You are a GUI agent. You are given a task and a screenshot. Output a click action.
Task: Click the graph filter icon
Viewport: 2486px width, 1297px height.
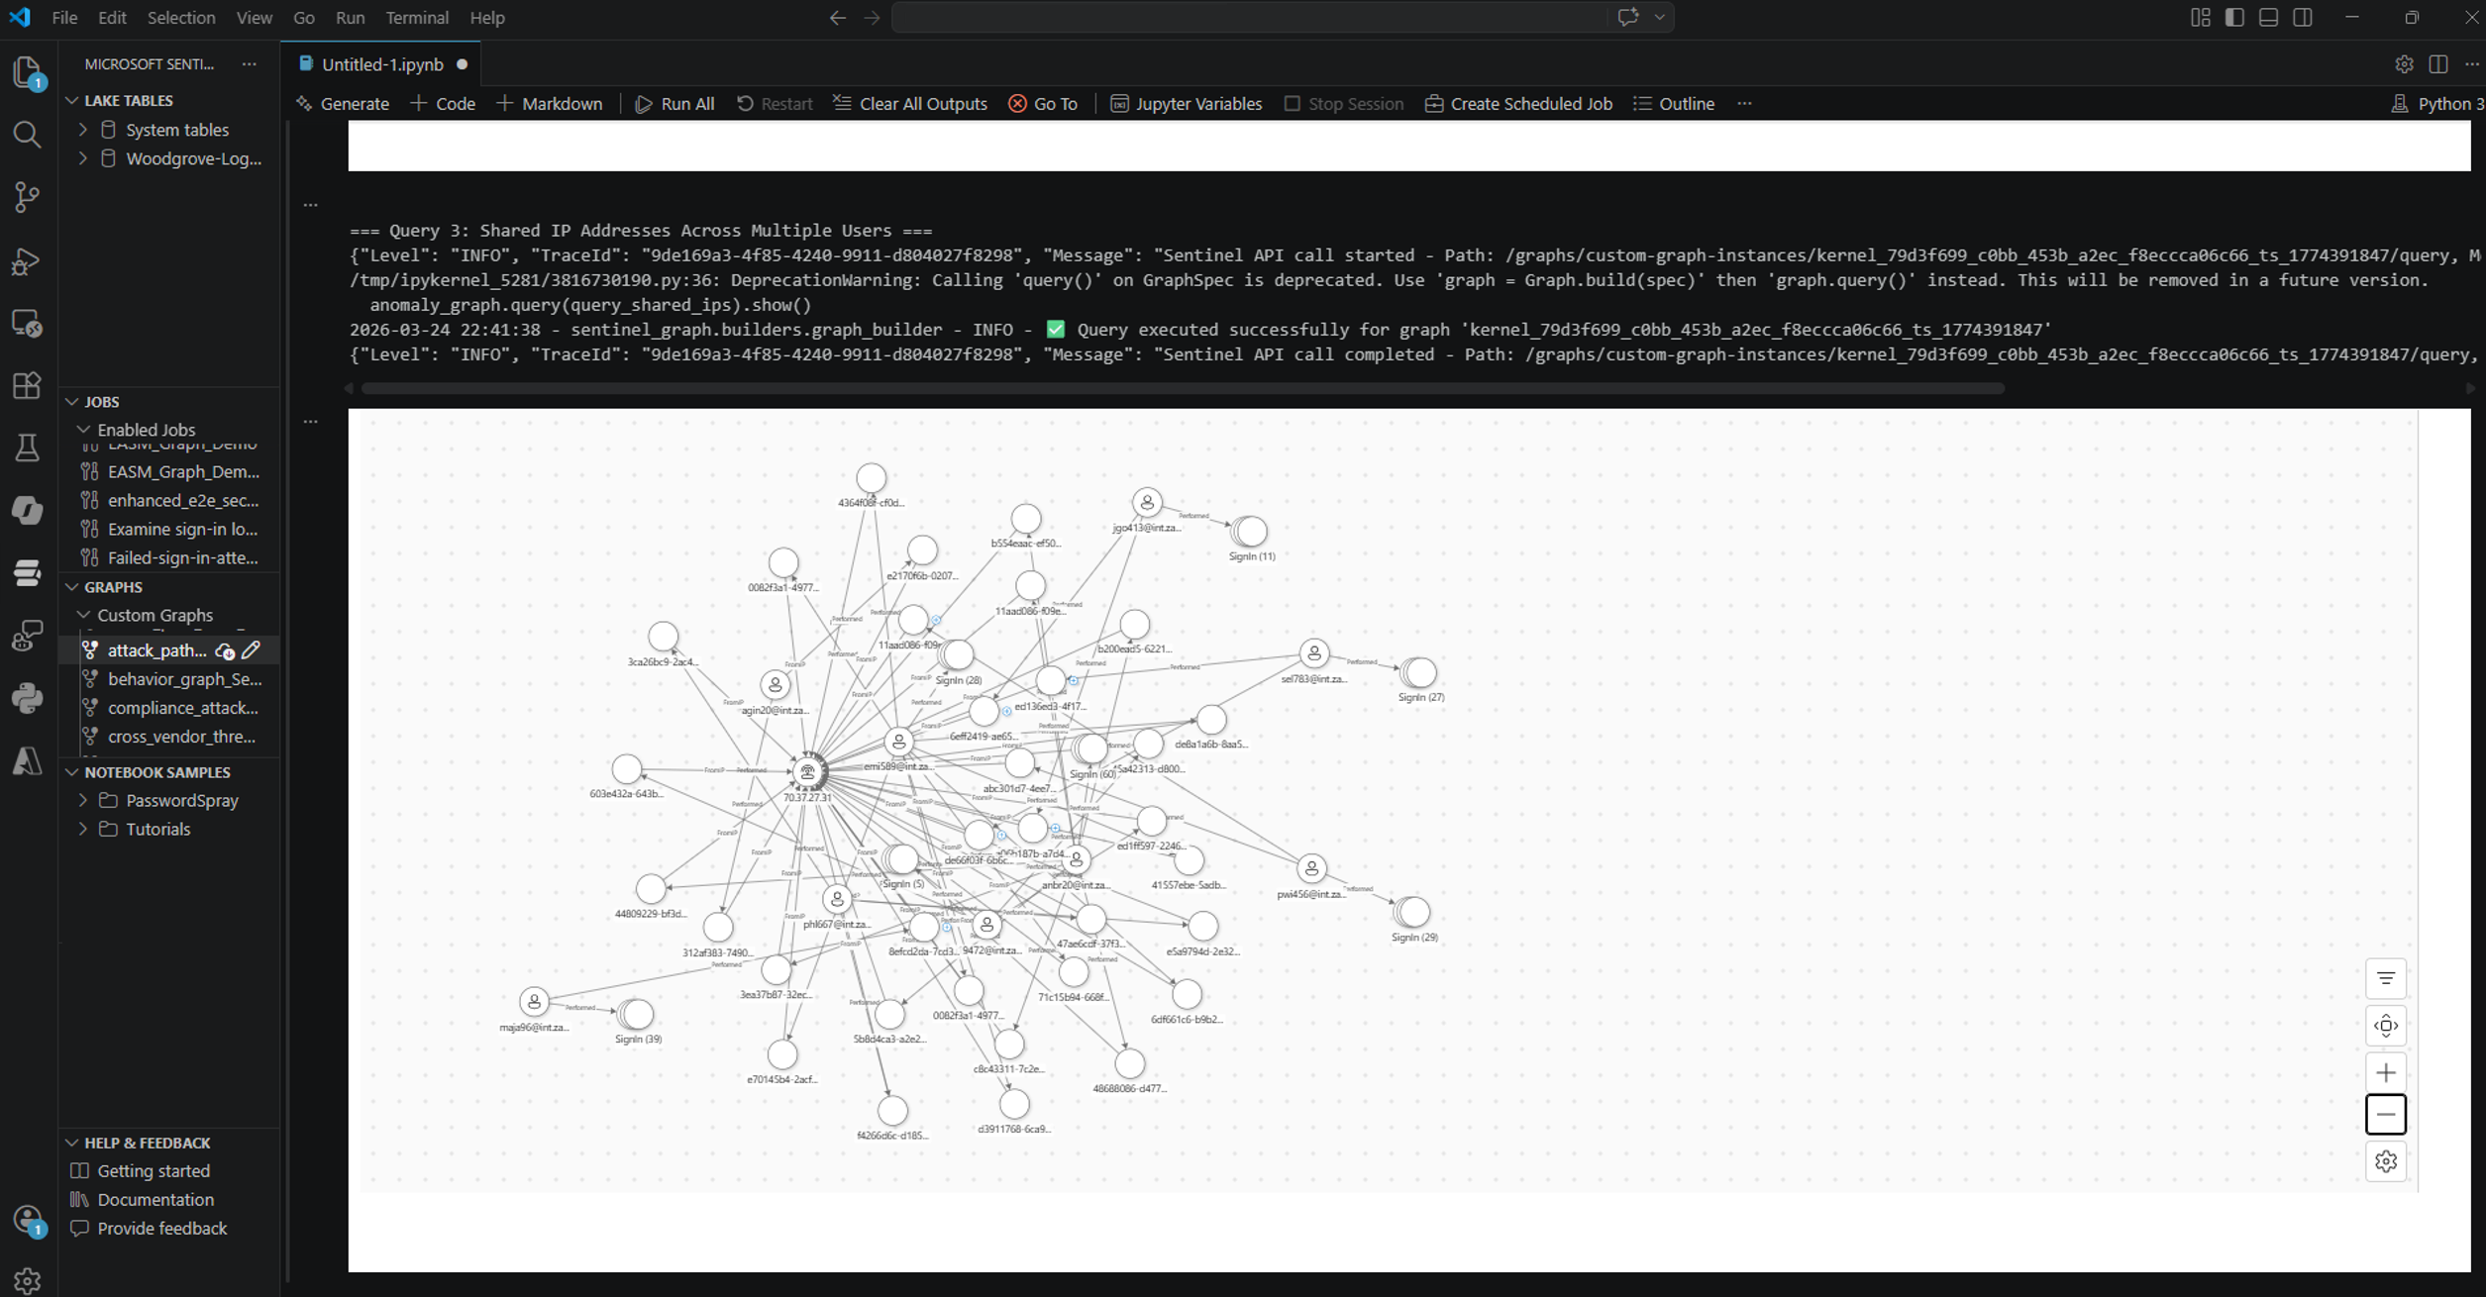2386,978
